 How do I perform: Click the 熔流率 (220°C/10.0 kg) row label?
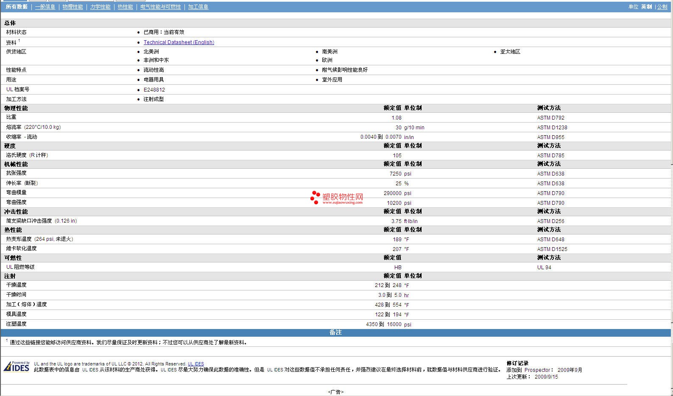[34, 127]
